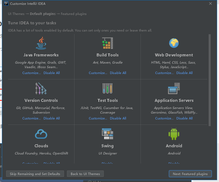
Task: Click the Version Controls branch icon
Action: tap(41, 88)
